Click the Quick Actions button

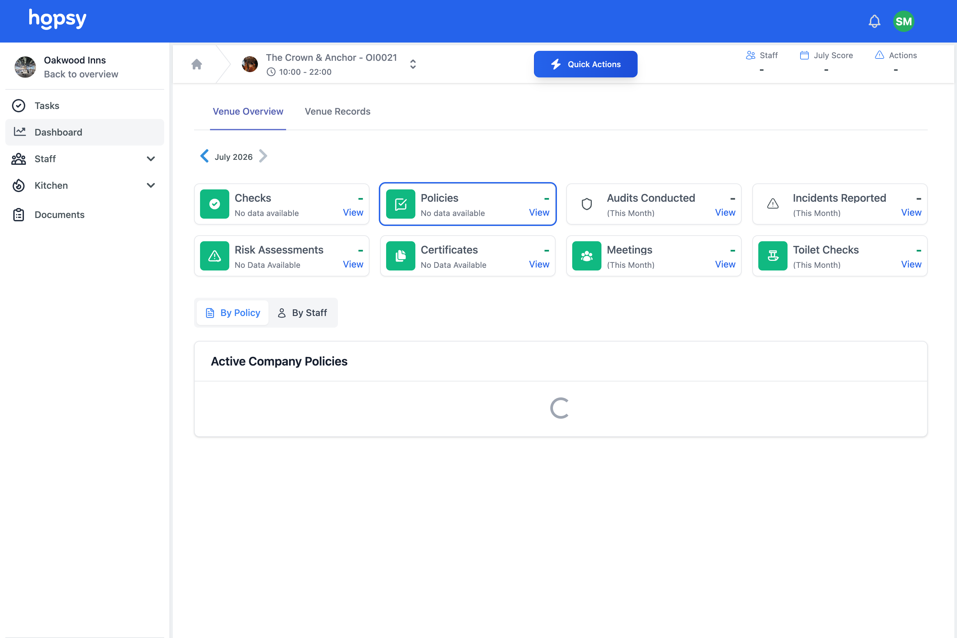pyautogui.click(x=585, y=64)
